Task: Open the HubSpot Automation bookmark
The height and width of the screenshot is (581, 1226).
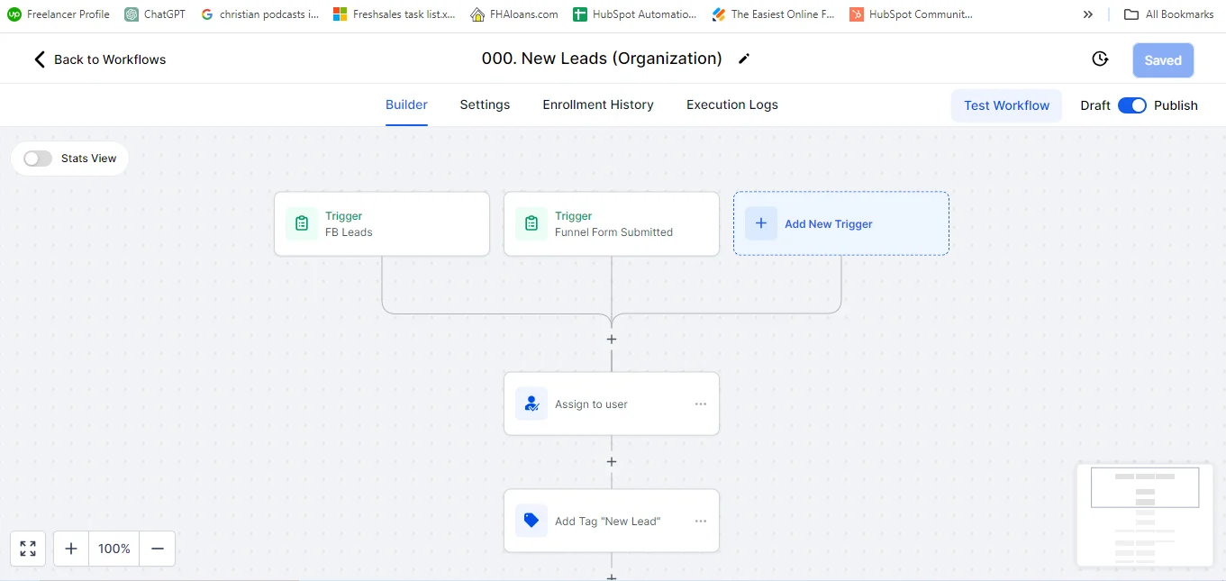Action: [634, 14]
